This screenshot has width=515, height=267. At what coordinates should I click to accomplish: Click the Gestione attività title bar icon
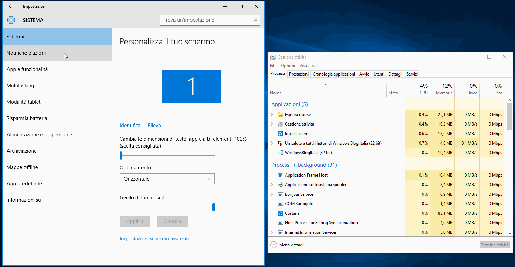[273, 57]
